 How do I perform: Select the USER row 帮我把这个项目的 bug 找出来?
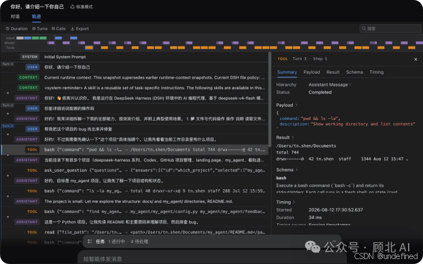pos(135,129)
